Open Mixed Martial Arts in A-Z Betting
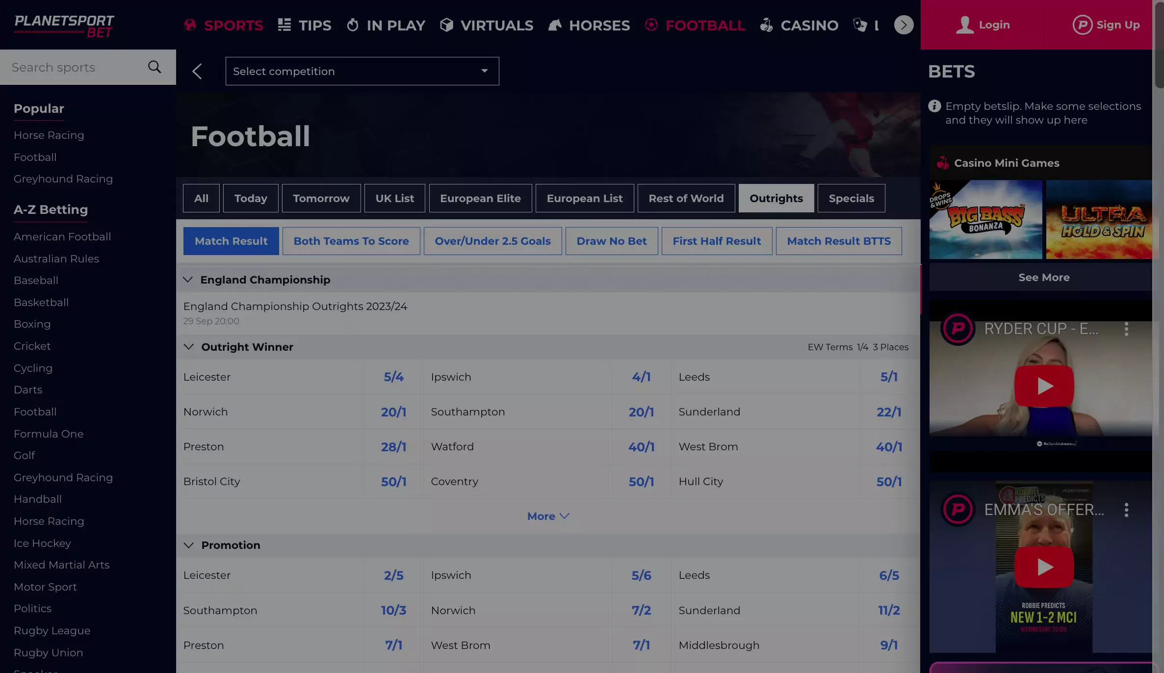 click(x=61, y=565)
